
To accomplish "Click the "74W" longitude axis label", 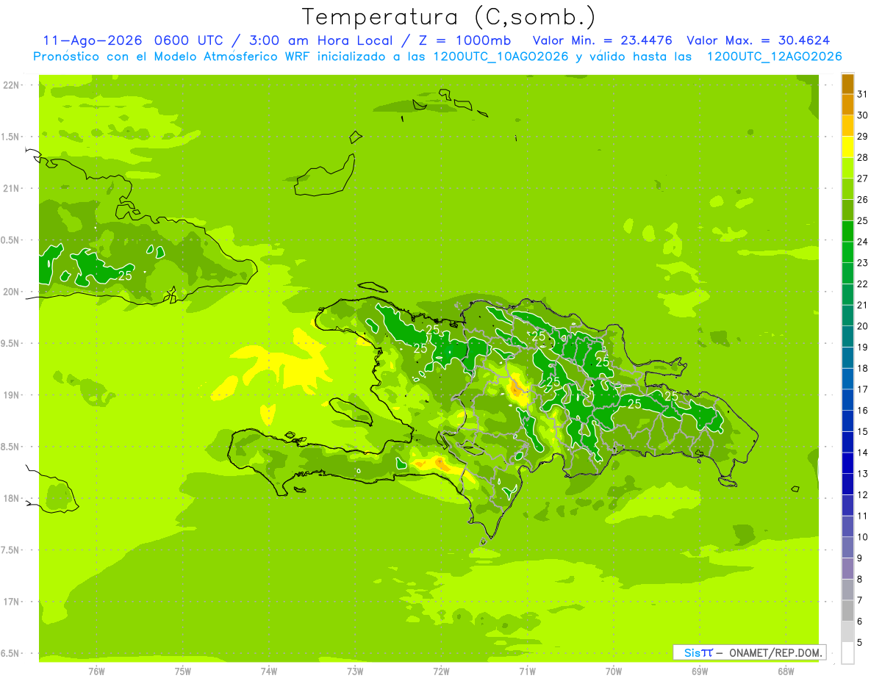I will point(269,671).
